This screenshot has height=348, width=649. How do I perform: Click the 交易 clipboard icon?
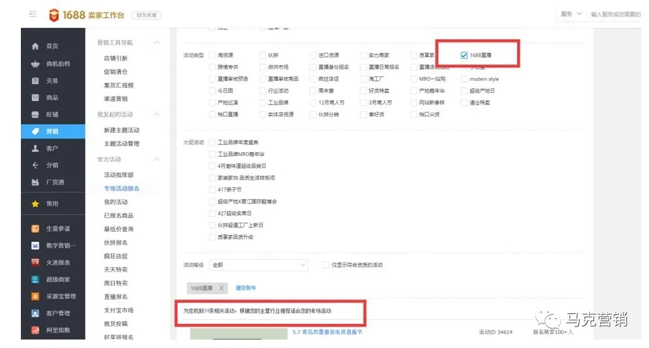pos(35,81)
